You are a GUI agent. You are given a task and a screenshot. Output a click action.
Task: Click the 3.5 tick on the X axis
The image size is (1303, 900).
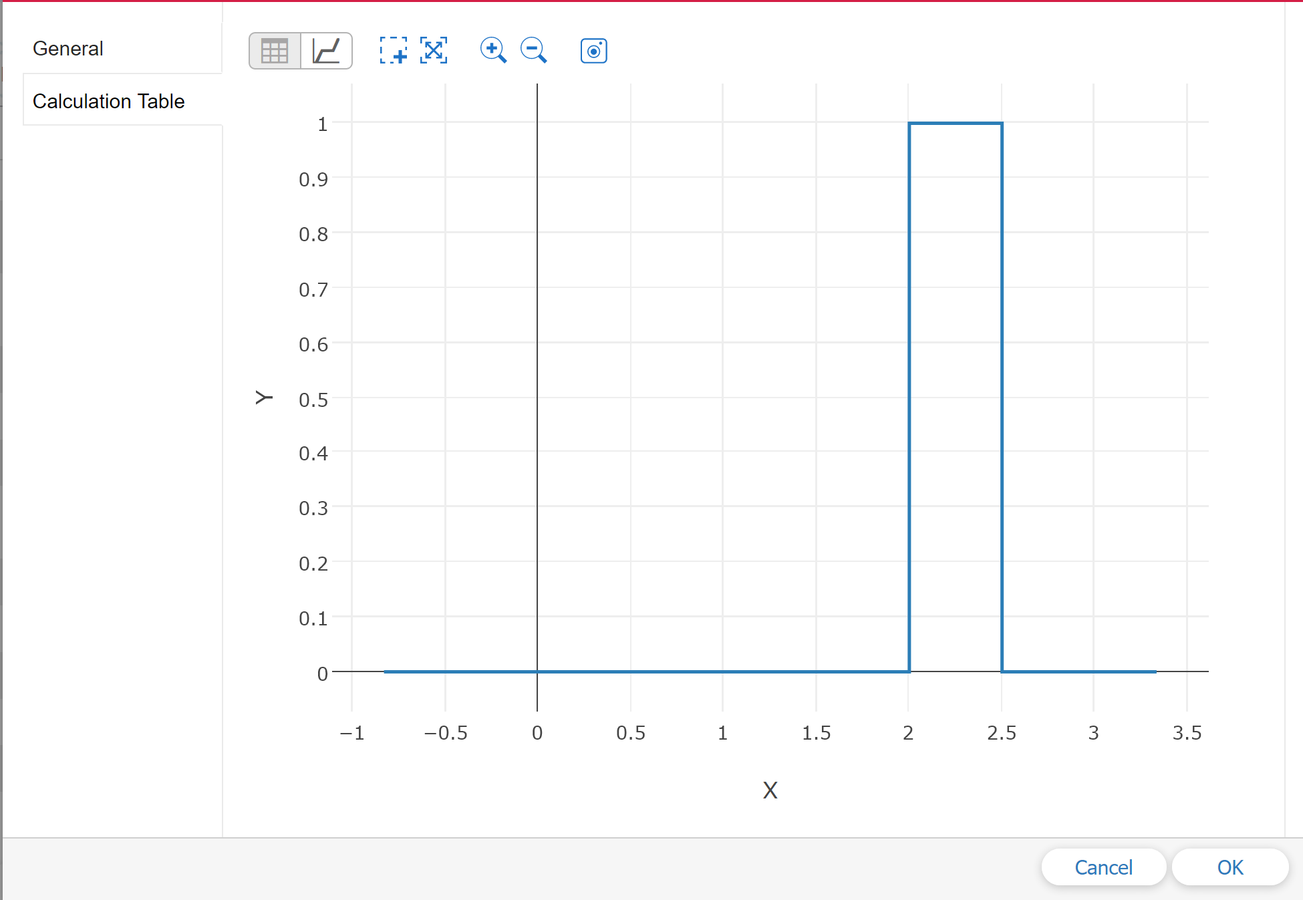tap(1187, 733)
